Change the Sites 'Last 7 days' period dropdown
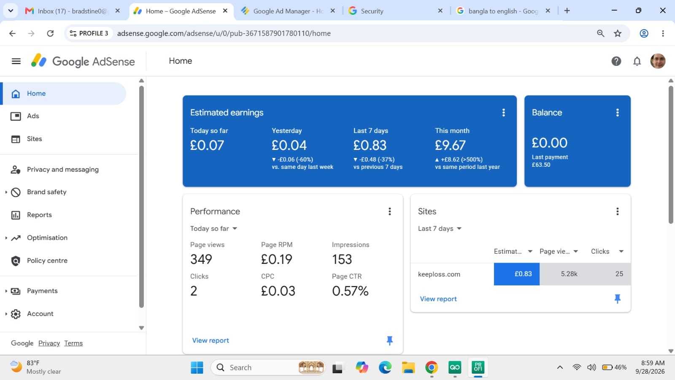Viewport: 675px width, 380px height. pyautogui.click(x=440, y=228)
